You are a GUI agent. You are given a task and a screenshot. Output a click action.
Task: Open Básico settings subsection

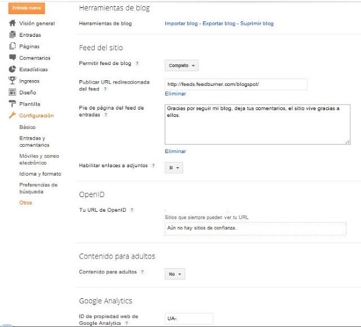tap(28, 127)
